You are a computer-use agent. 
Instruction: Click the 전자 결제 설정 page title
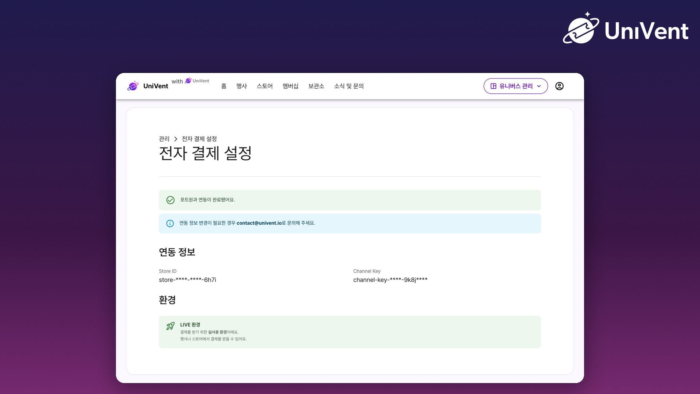(x=205, y=153)
